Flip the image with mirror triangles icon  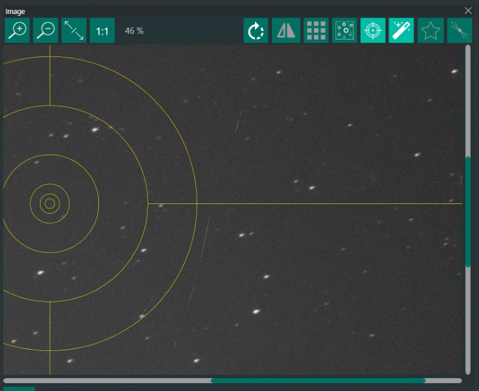(286, 30)
